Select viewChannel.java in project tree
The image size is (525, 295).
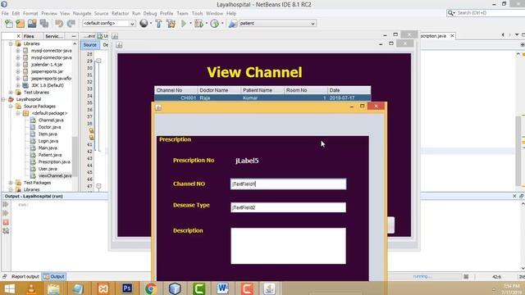click(x=55, y=175)
